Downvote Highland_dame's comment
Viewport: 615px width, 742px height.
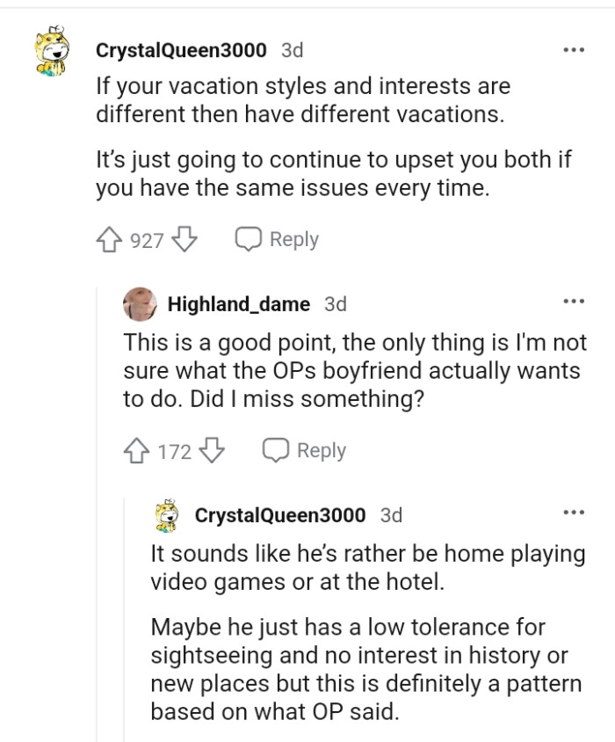(213, 451)
